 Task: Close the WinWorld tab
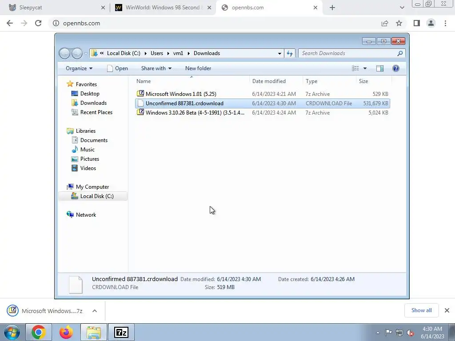click(x=209, y=8)
